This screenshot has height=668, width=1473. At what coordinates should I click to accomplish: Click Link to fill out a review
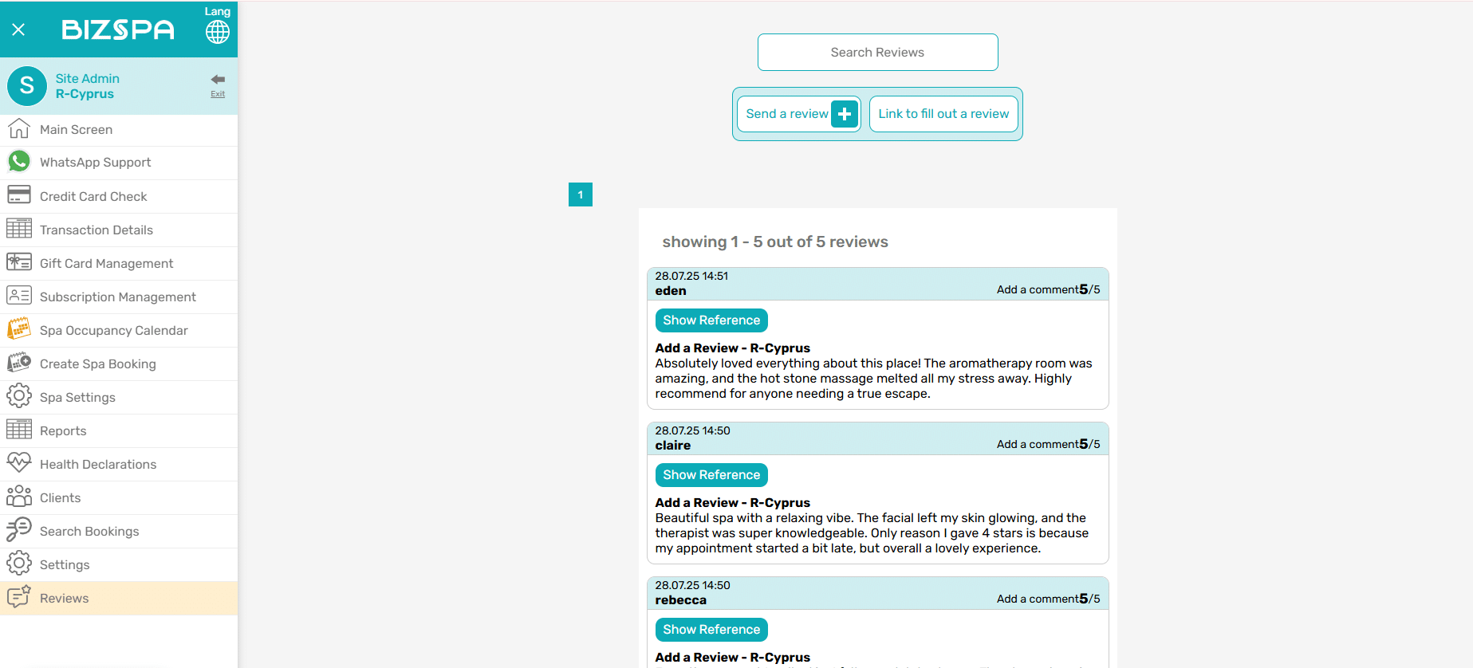pyautogui.click(x=943, y=114)
